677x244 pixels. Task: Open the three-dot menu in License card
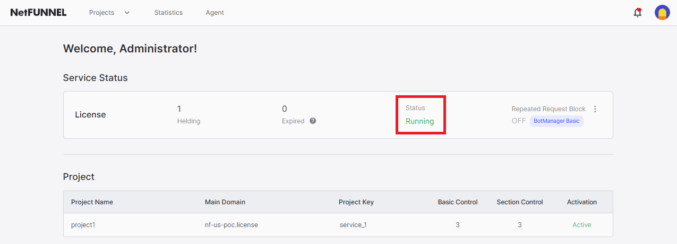point(595,109)
